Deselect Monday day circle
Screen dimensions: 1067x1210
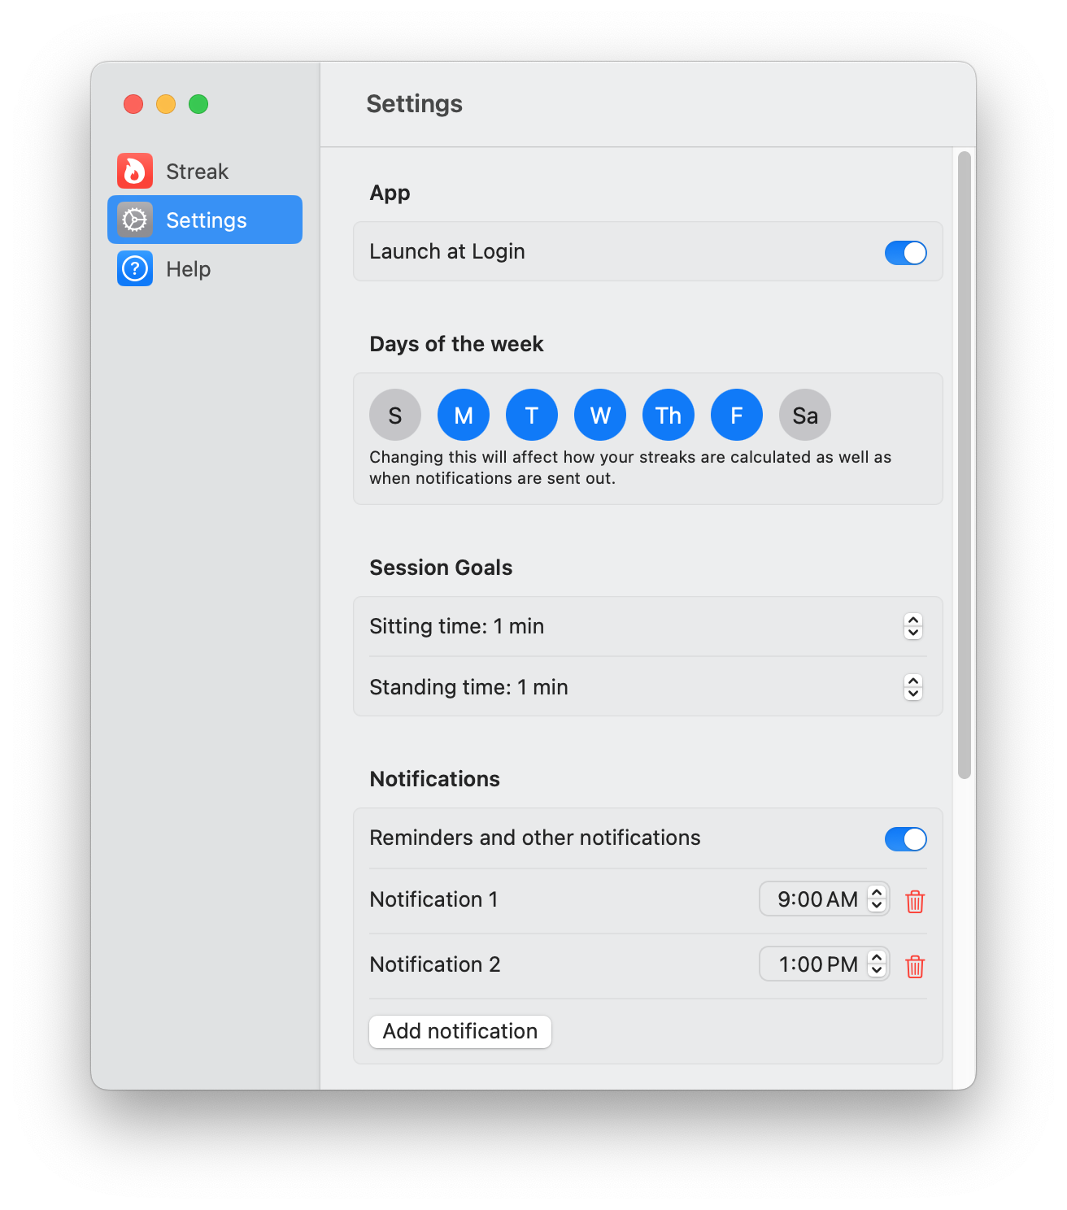(464, 415)
